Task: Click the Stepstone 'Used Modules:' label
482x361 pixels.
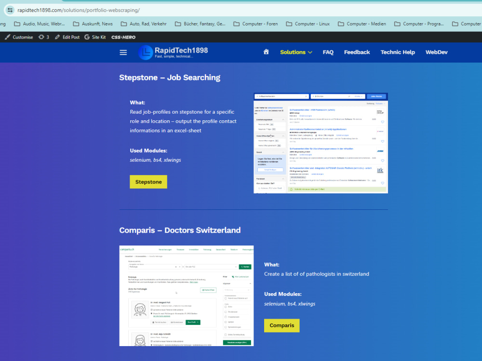Action: [x=148, y=151]
